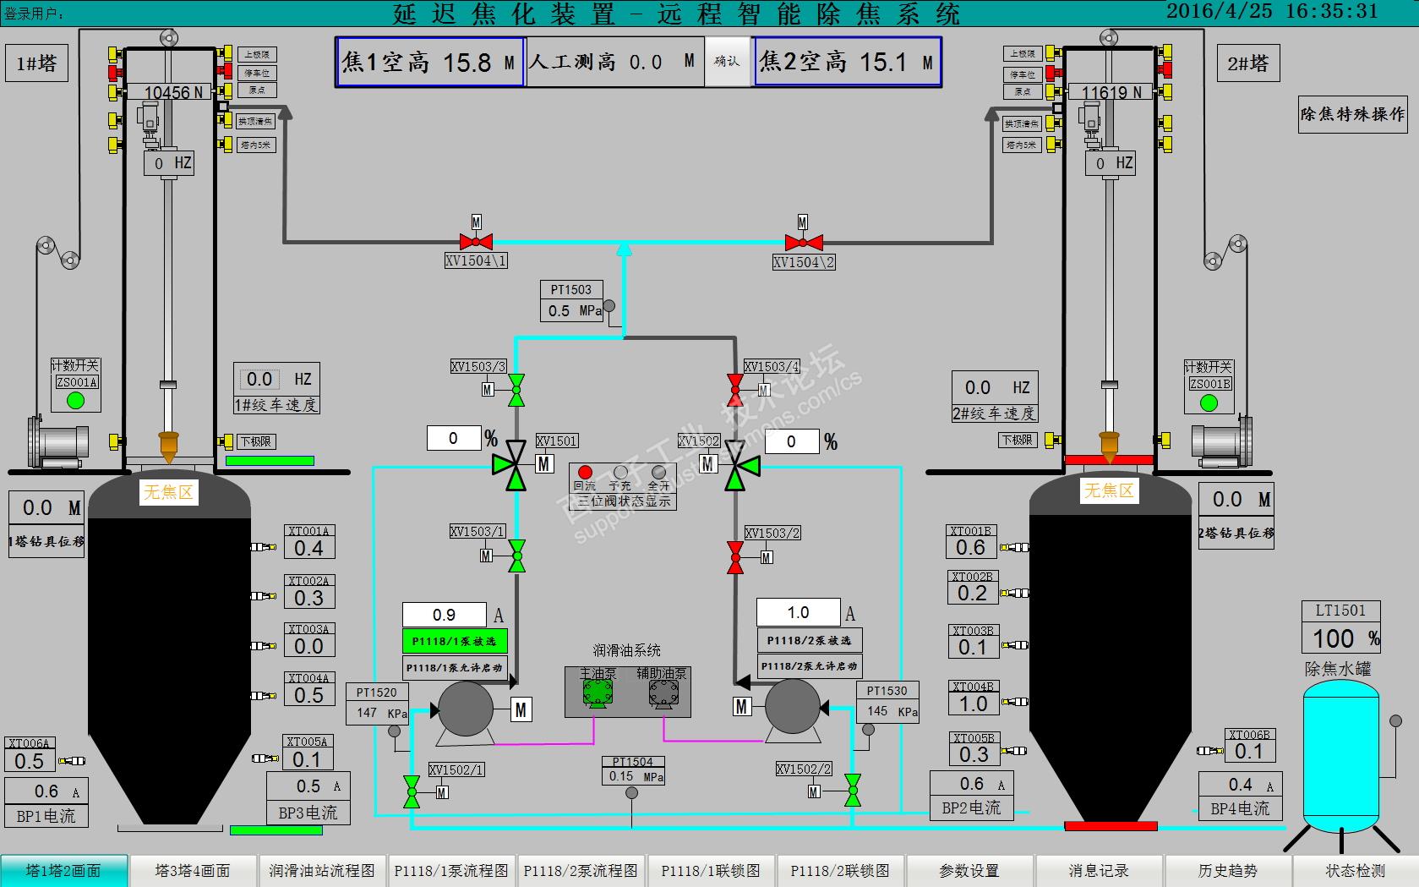
Task: Go to the 参数设置 tab
Action: [969, 871]
